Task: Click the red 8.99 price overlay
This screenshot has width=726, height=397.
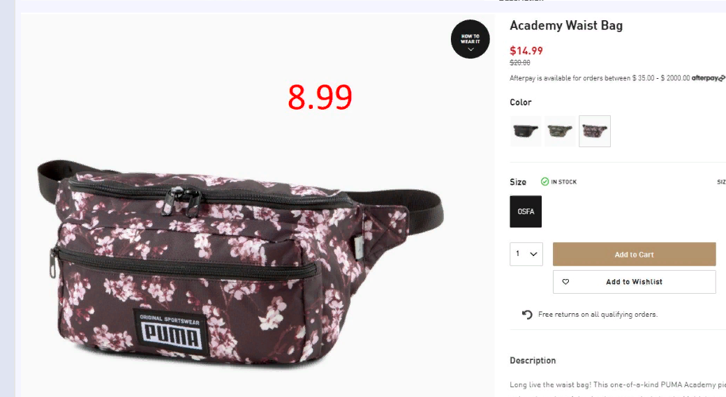Action: coord(320,97)
